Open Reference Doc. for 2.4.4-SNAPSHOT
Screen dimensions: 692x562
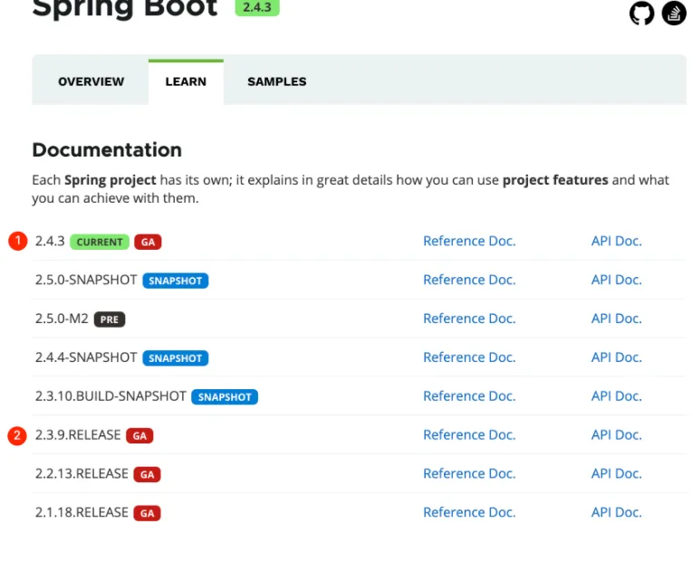pyautogui.click(x=469, y=357)
